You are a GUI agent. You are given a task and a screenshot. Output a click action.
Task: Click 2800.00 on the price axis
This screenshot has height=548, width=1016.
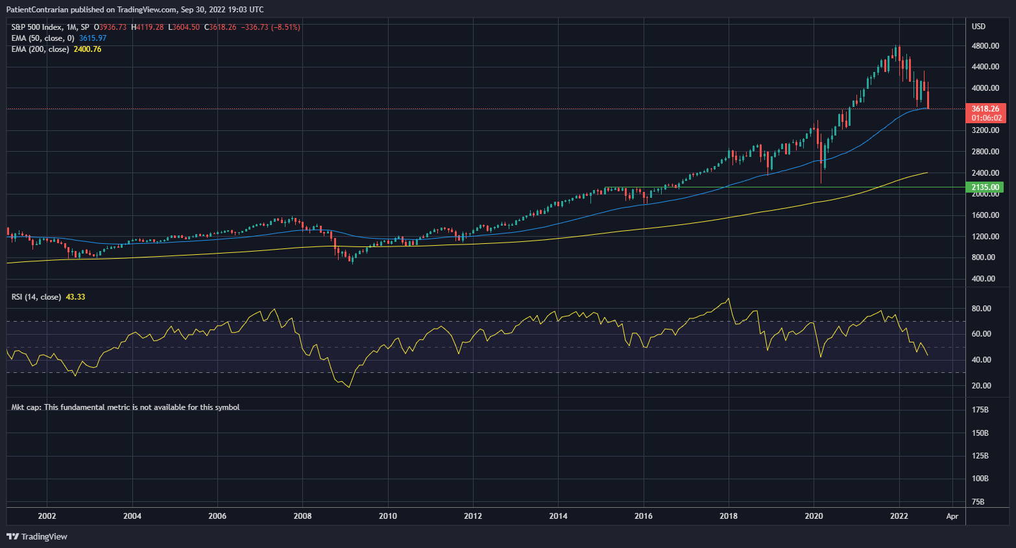985,152
